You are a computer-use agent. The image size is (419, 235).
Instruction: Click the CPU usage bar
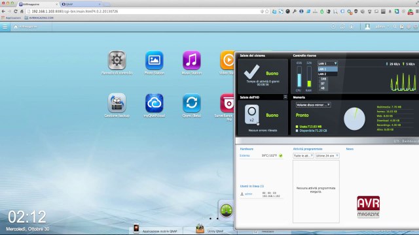click(299, 77)
